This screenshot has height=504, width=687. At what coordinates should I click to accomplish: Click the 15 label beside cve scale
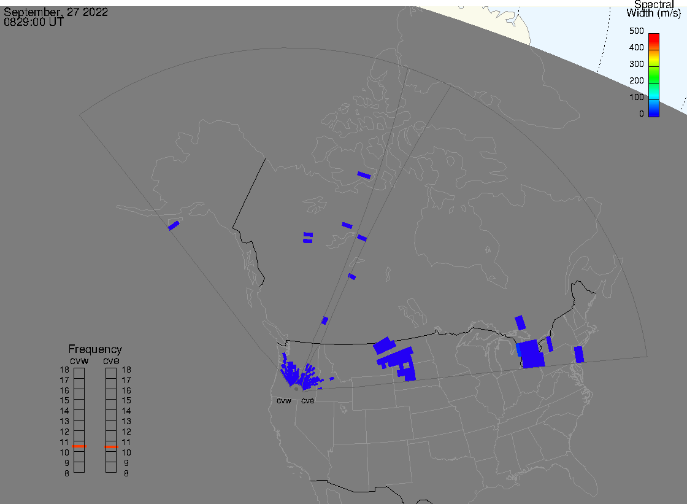pos(126,400)
